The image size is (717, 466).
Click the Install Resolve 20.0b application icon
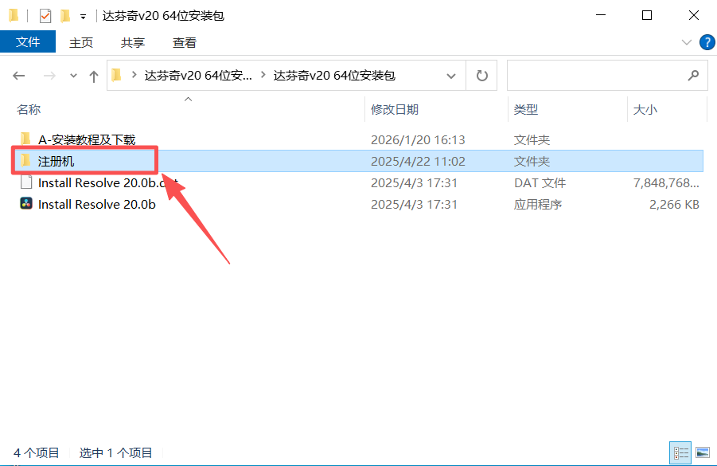tap(26, 204)
